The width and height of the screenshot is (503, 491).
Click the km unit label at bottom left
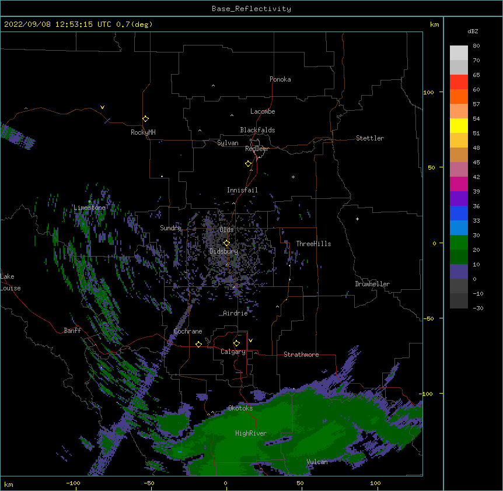click(9, 484)
